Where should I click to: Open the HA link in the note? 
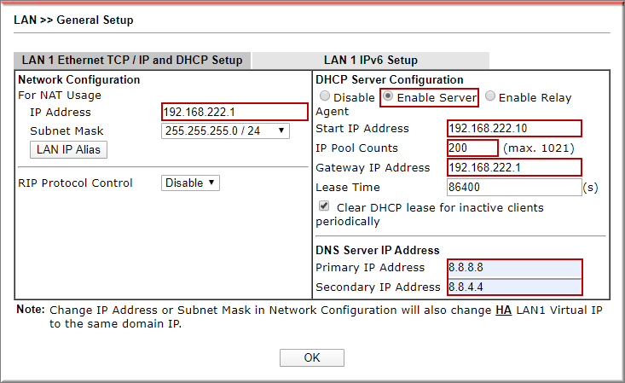click(503, 310)
